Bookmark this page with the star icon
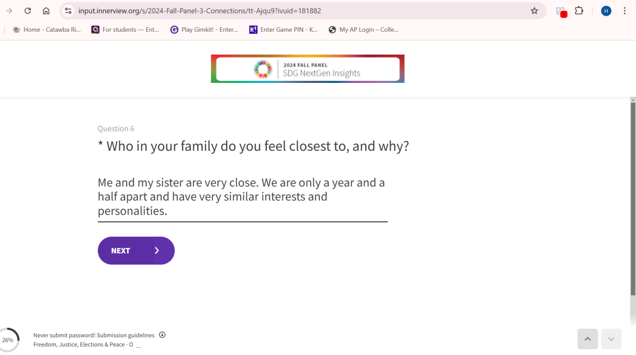The image size is (636, 355). (x=534, y=11)
